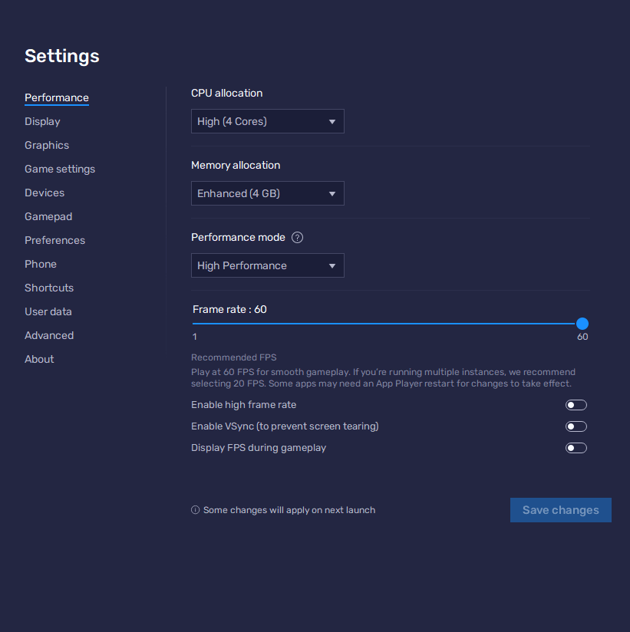Open the Performance mode help tooltip
Viewport: 630px width, 632px height.
pyautogui.click(x=297, y=237)
